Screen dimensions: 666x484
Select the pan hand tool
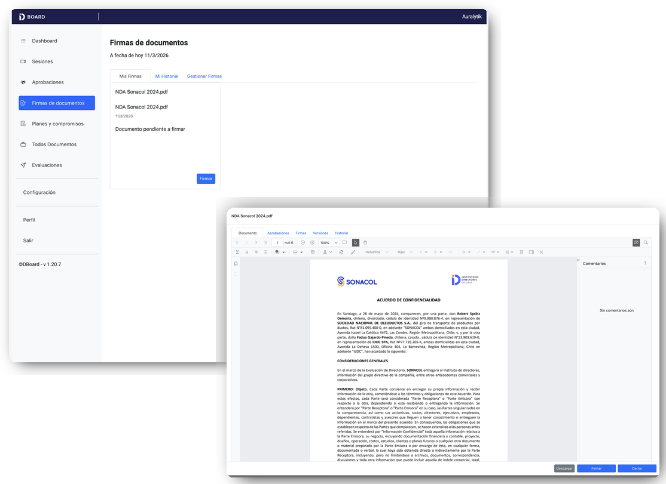point(365,242)
